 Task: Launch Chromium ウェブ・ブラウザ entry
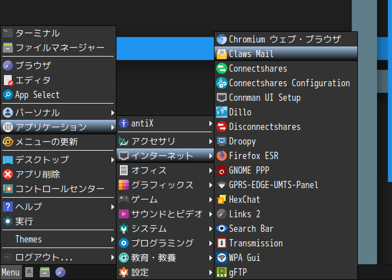pos(286,39)
